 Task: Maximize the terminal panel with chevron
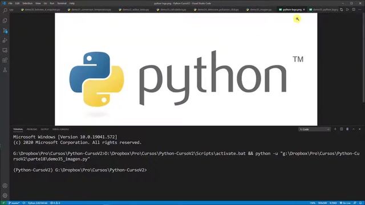pyautogui.click(x=354, y=129)
